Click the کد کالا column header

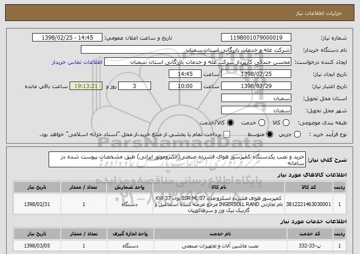(309, 187)
